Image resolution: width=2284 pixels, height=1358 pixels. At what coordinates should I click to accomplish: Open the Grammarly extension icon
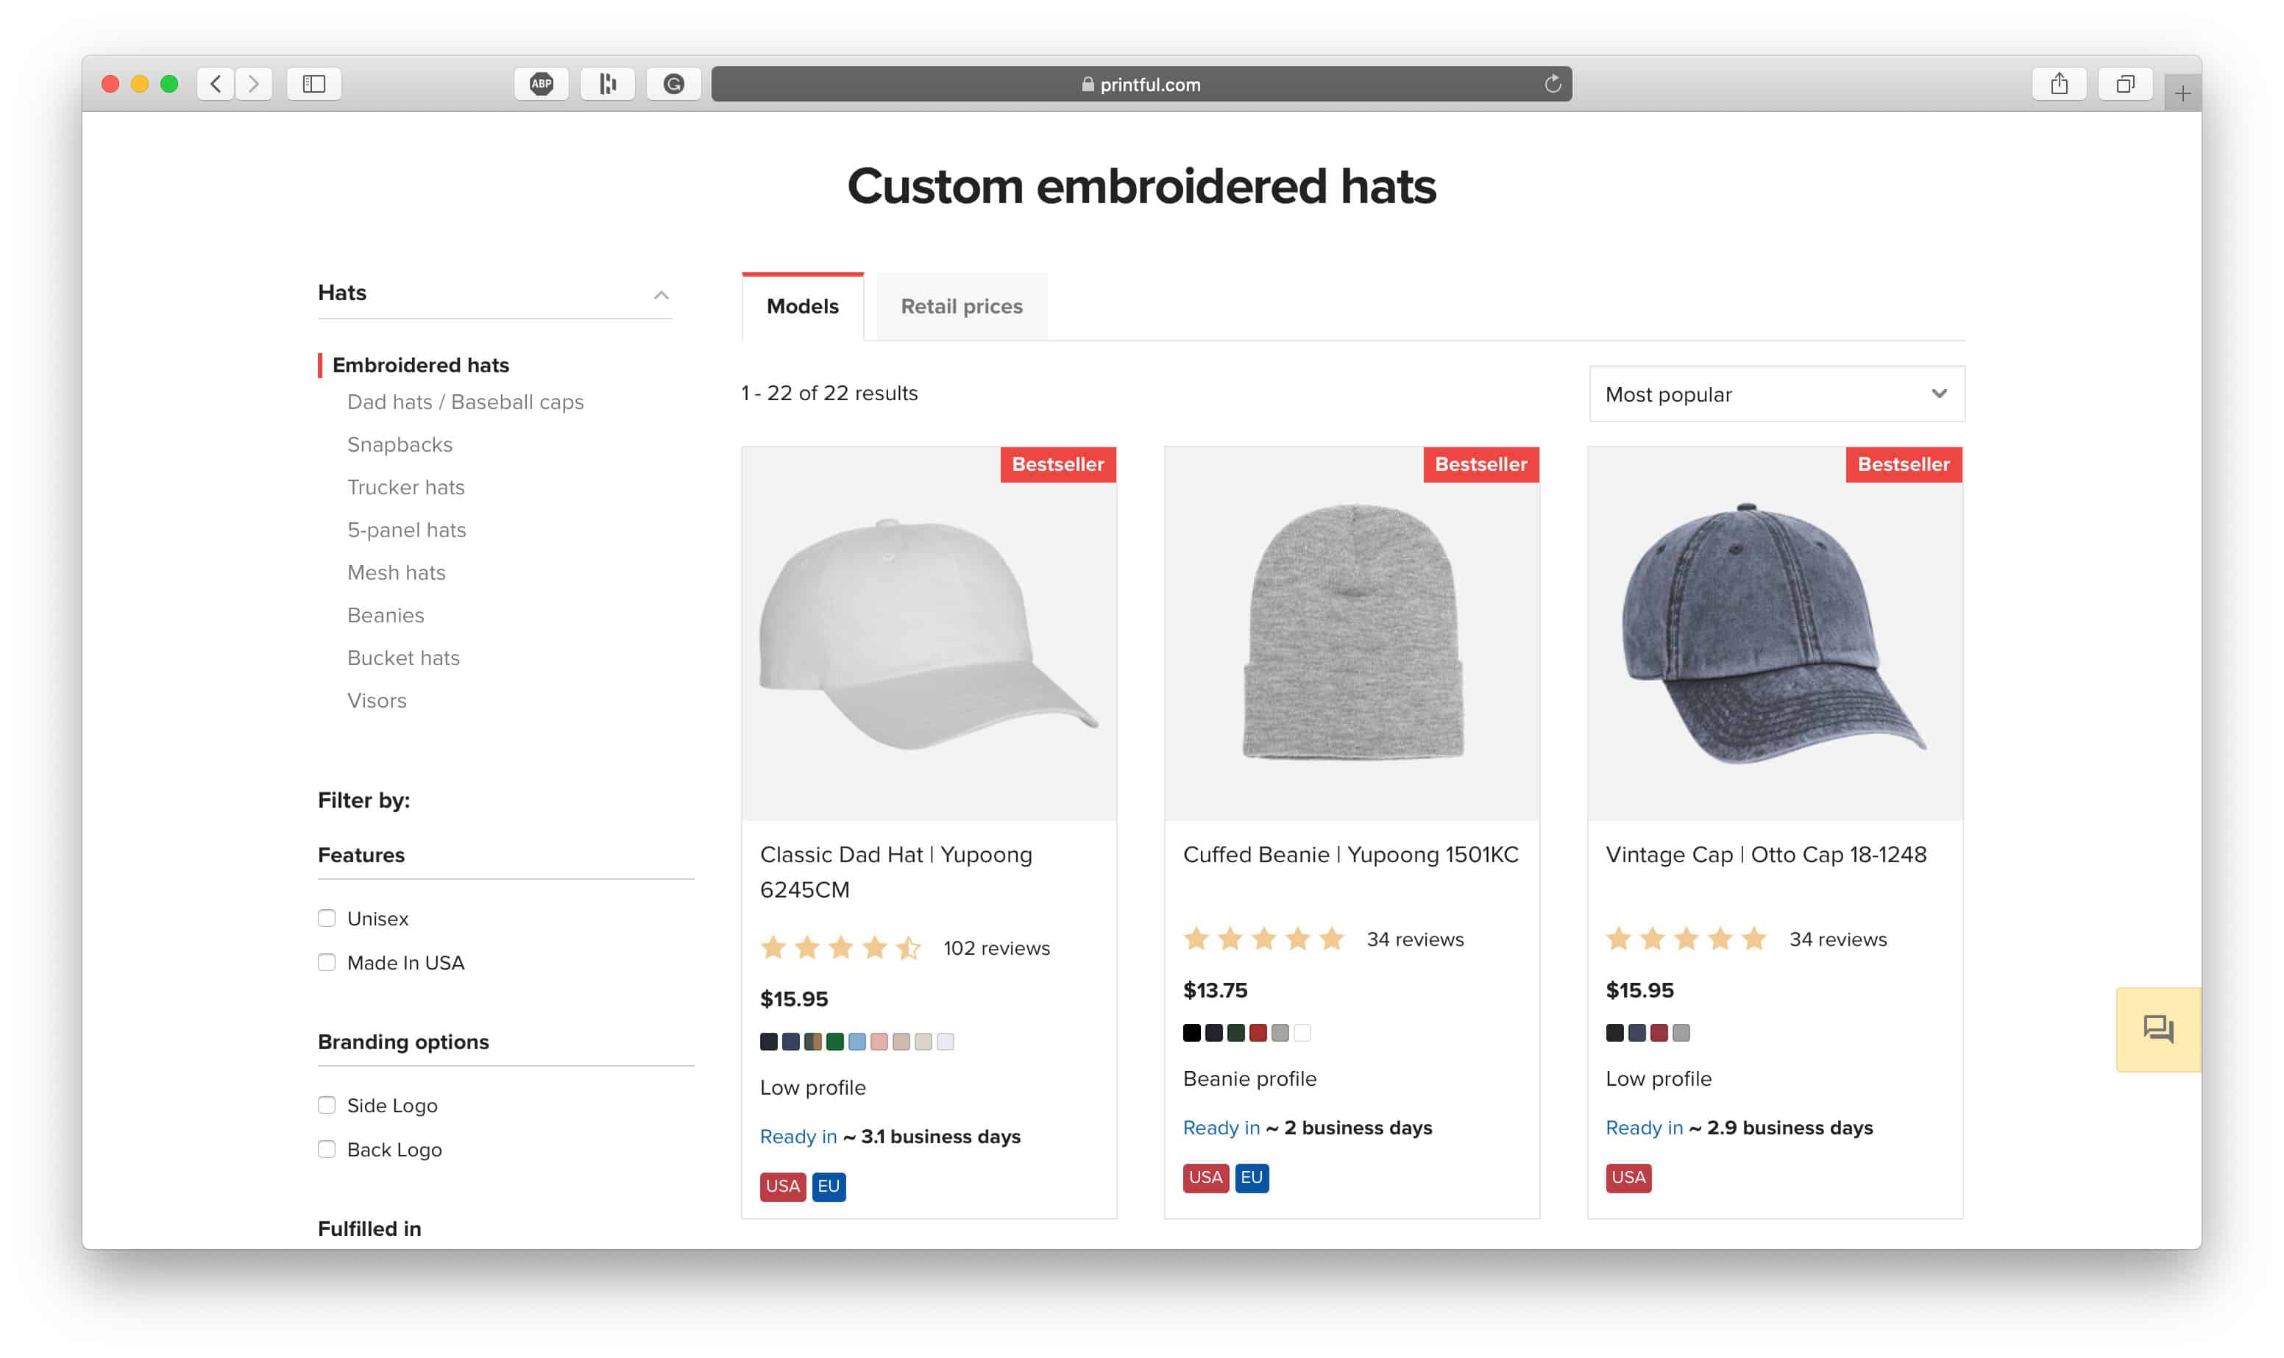tap(673, 84)
